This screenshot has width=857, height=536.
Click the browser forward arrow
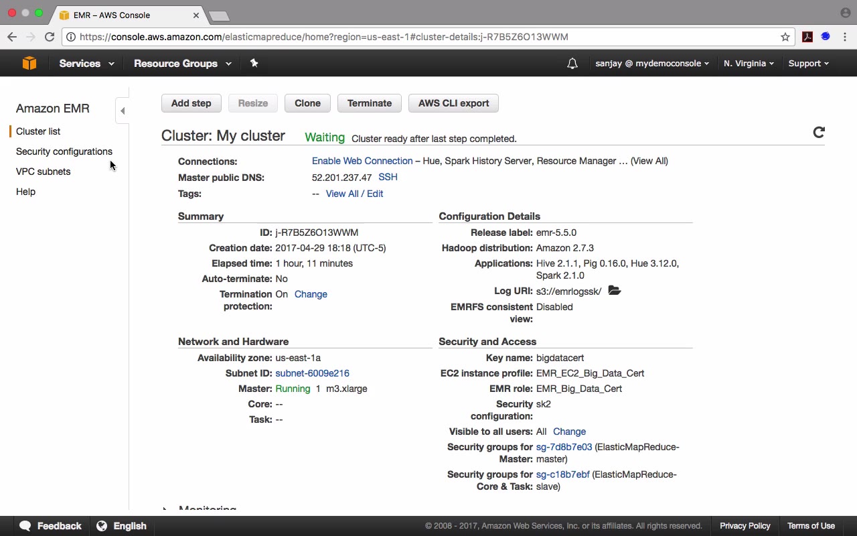(x=31, y=37)
